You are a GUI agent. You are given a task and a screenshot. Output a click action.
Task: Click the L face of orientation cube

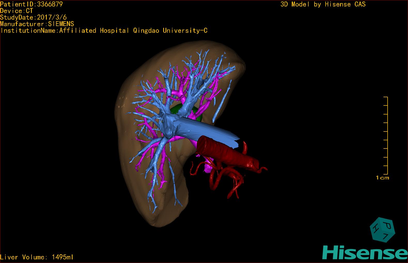click(385, 236)
